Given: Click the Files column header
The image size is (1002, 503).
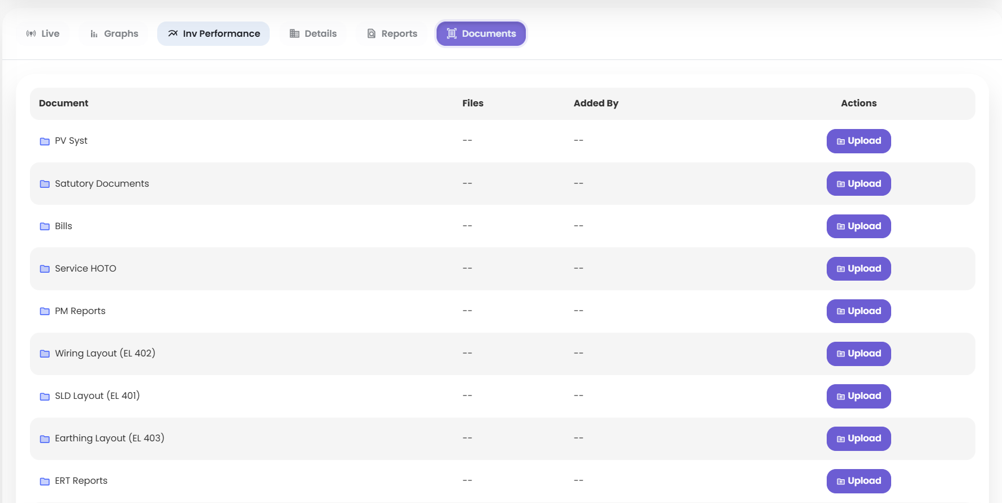Looking at the screenshot, I should click(x=473, y=103).
